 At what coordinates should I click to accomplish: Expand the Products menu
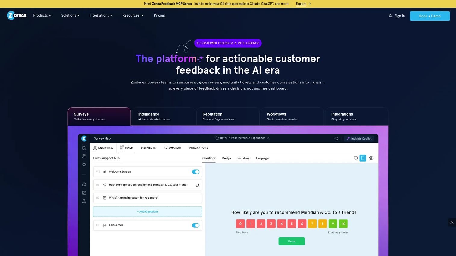pos(42,15)
